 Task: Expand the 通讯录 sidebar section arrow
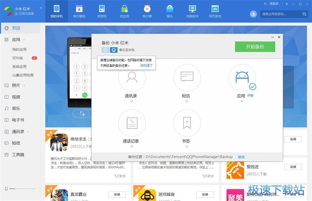28,132
